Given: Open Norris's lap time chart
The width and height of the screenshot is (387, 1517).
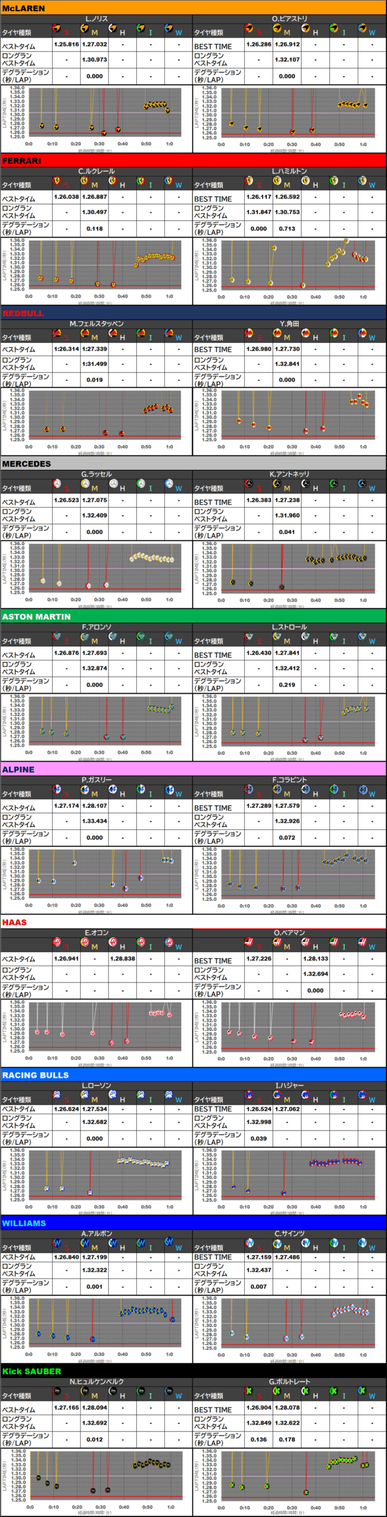Looking at the screenshot, I should coord(97,119).
